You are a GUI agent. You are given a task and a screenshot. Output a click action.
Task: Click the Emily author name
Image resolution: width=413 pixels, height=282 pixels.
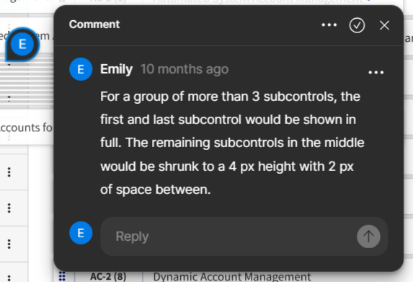pos(116,69)
